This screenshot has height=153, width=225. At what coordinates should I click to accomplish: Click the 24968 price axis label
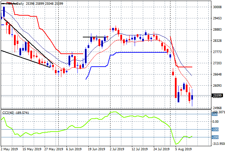coord(217,108)
